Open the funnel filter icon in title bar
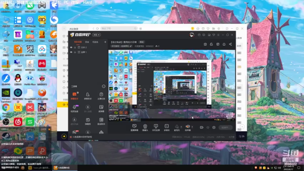 pos(214,35)
